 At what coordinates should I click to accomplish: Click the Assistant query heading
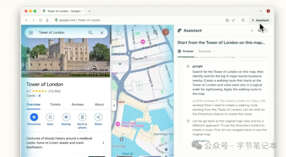[x=221, y=42]
